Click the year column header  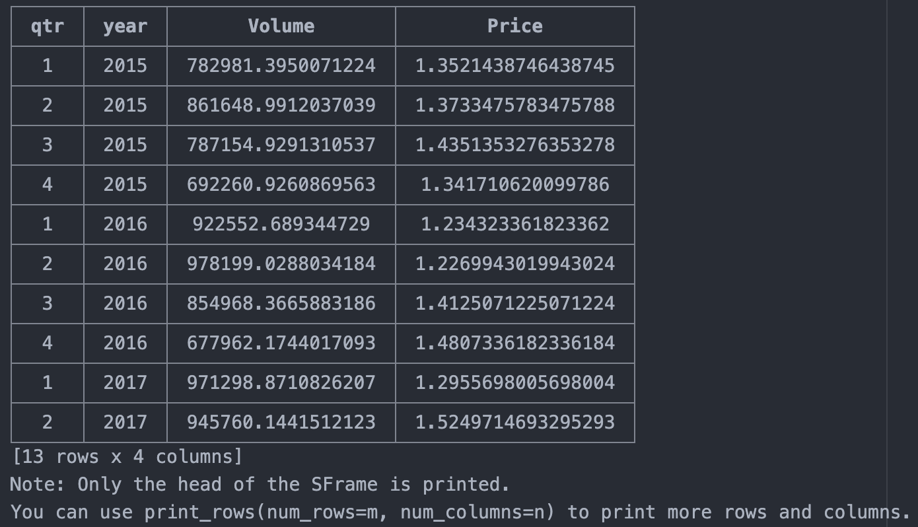[x=125, y=26]
